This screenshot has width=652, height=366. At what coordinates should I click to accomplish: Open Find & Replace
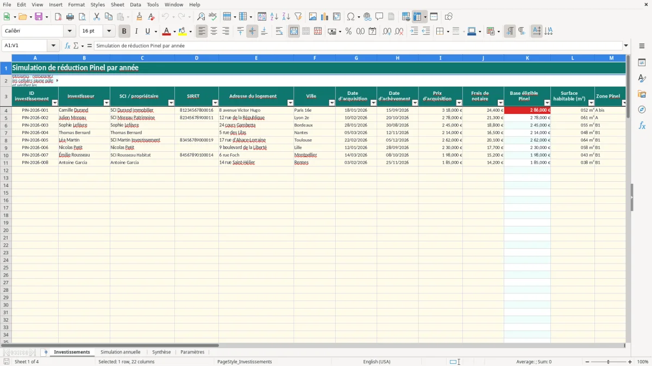pyautogui.click(x=201, y=17)
